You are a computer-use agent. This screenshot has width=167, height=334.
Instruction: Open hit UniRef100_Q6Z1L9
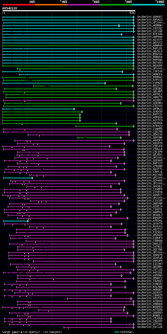(x=150, y=51)
